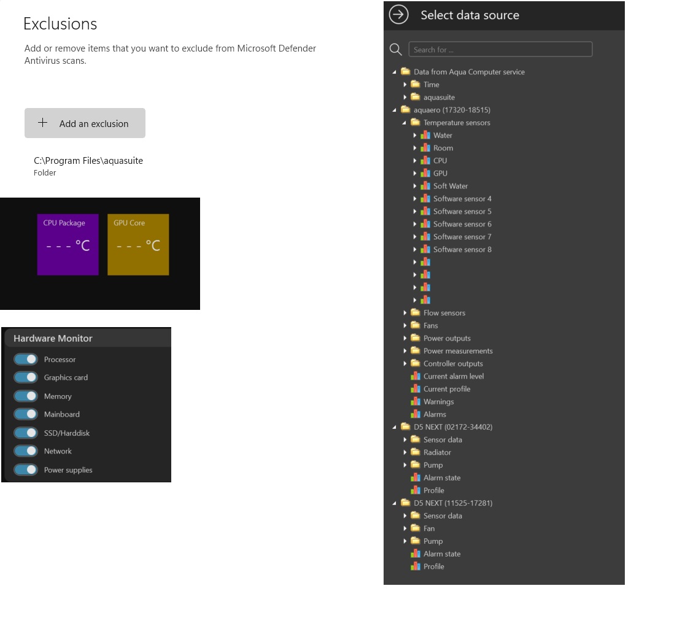This screenshot has height=629, width=677.
Task: Collapse the aquaero (17320-18515) node
Action: pyautogui.click(x=394, y=110)
